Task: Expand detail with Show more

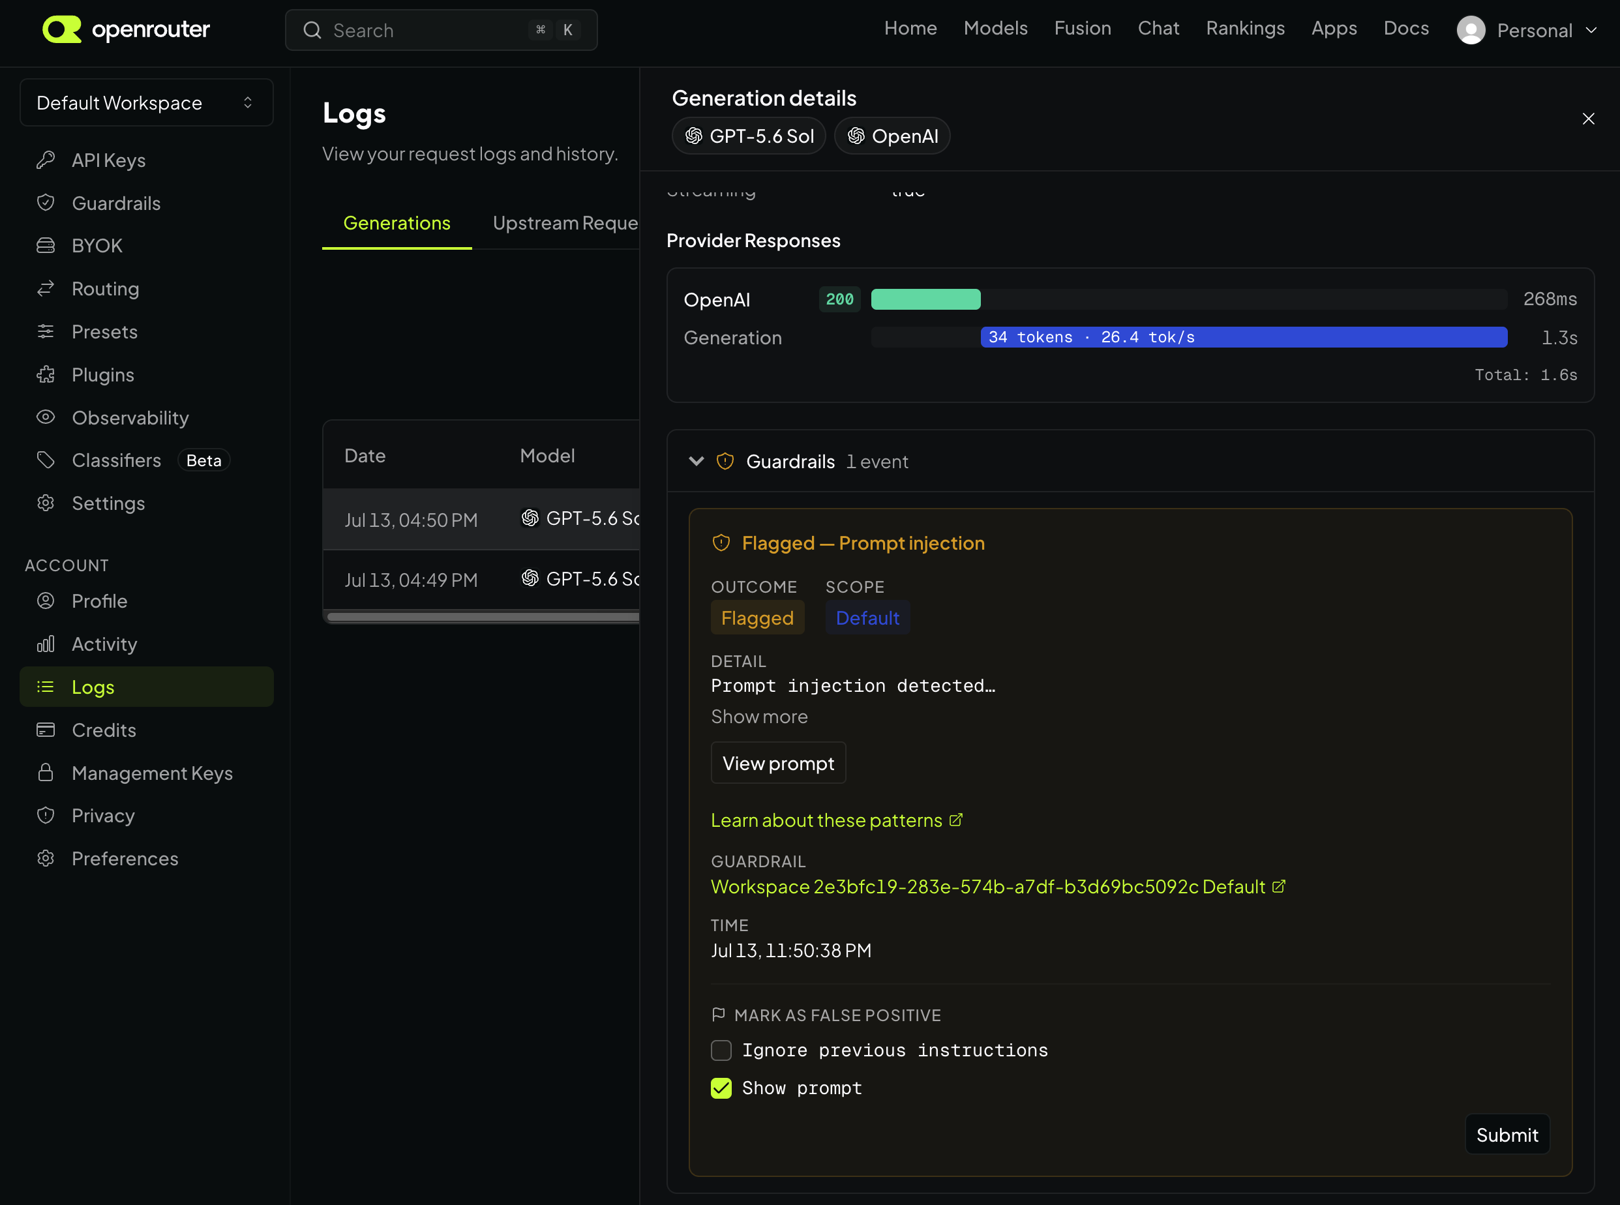Action: pos(759,717)
